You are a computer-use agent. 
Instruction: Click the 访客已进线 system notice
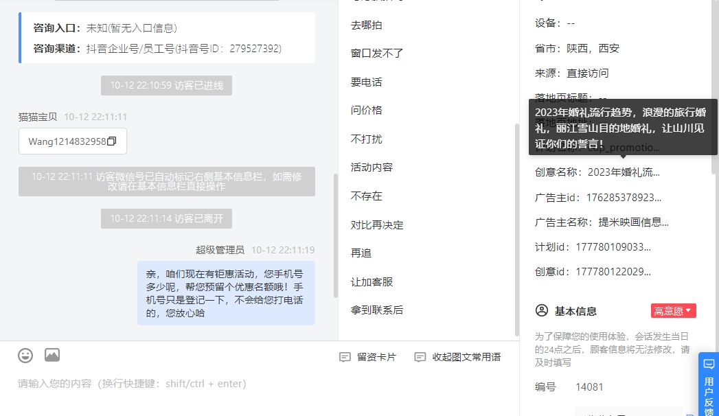[x=166, y=86]
